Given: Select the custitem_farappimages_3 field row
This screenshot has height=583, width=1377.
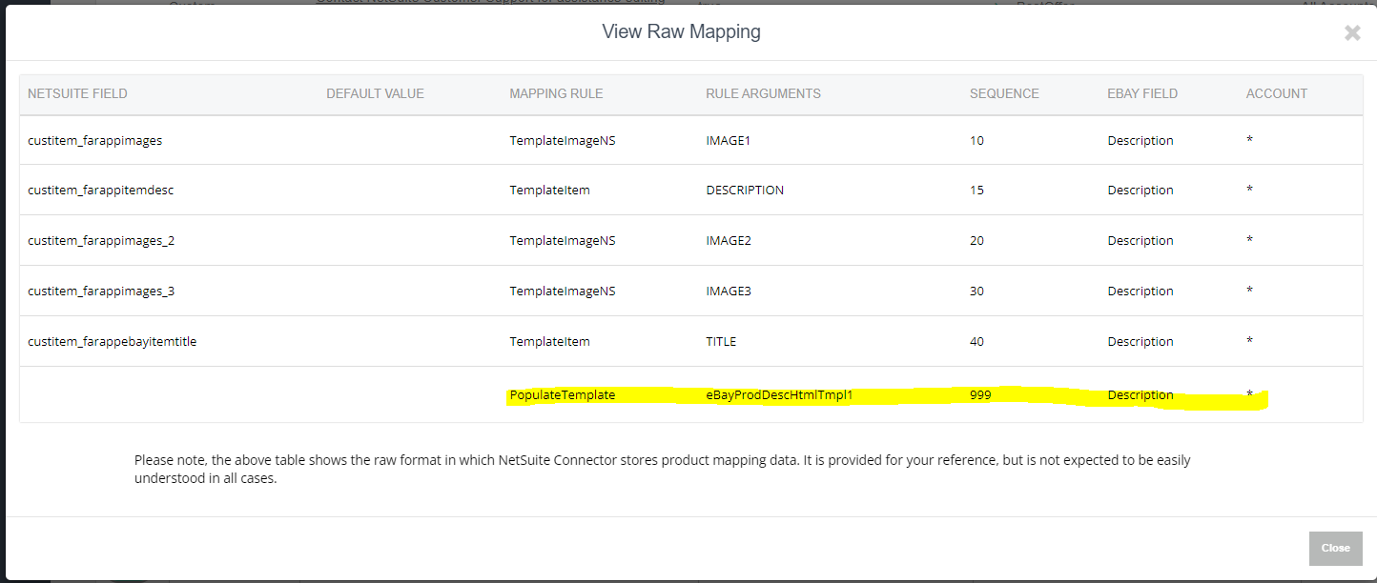Looking at the screenshot, I should pos(100,291).
